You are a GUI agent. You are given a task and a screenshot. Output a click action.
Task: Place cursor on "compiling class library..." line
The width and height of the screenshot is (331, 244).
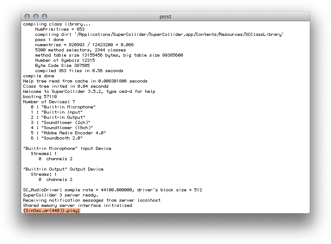click(57, 24)
